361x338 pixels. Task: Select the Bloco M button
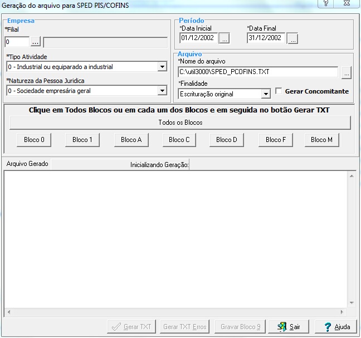pos(322,140)
